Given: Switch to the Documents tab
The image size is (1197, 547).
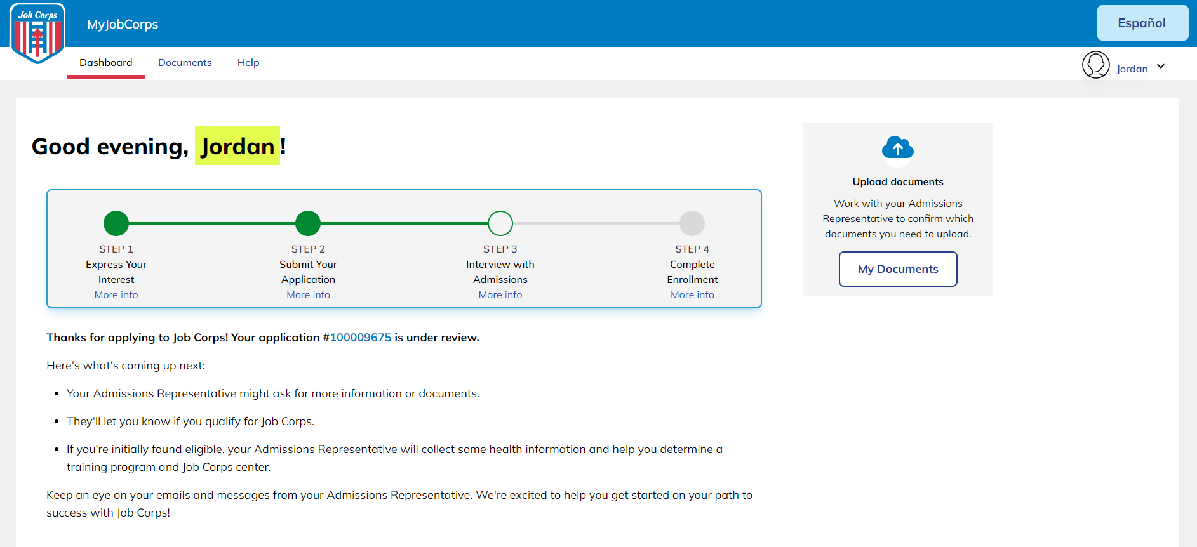Looking at the screenshot, I should (185, 63).
